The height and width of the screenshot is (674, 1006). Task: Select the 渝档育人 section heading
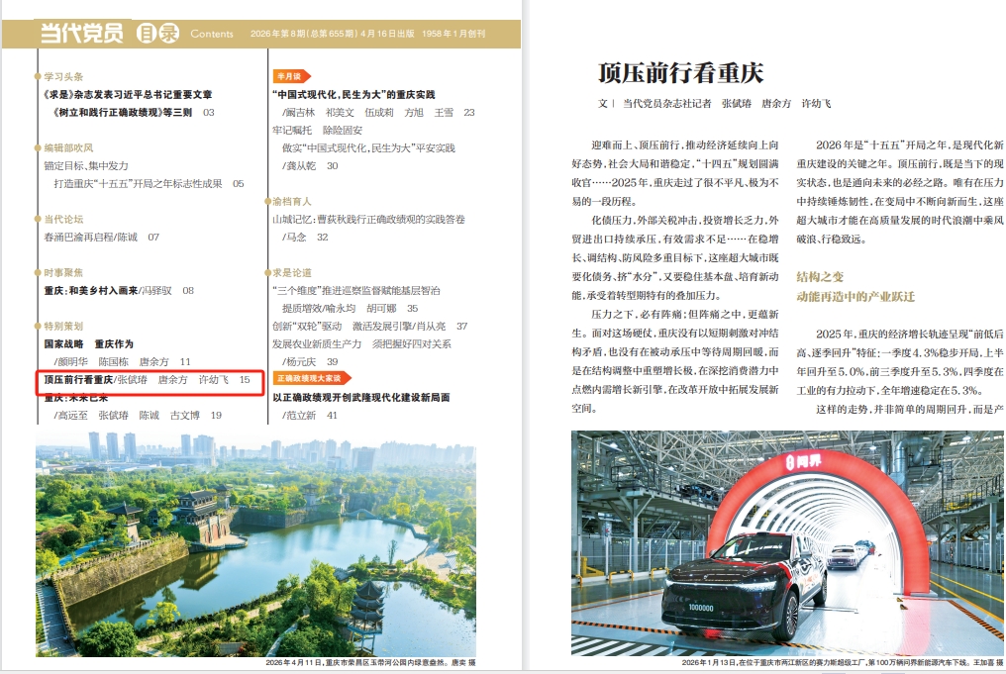click(291, 201)
